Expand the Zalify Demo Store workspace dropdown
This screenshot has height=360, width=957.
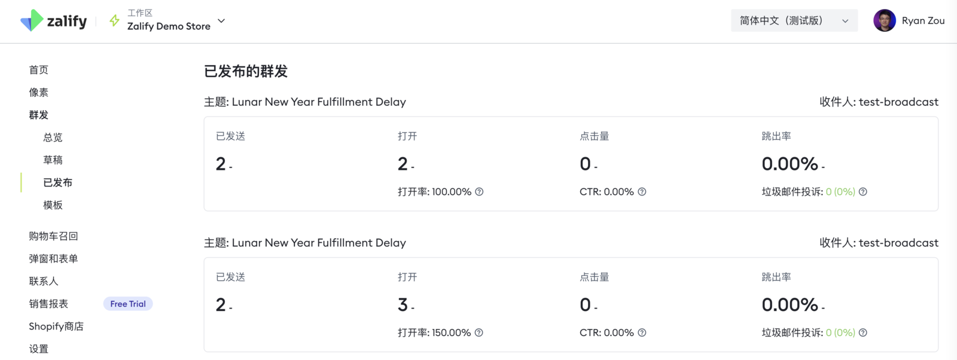[221, 21]
